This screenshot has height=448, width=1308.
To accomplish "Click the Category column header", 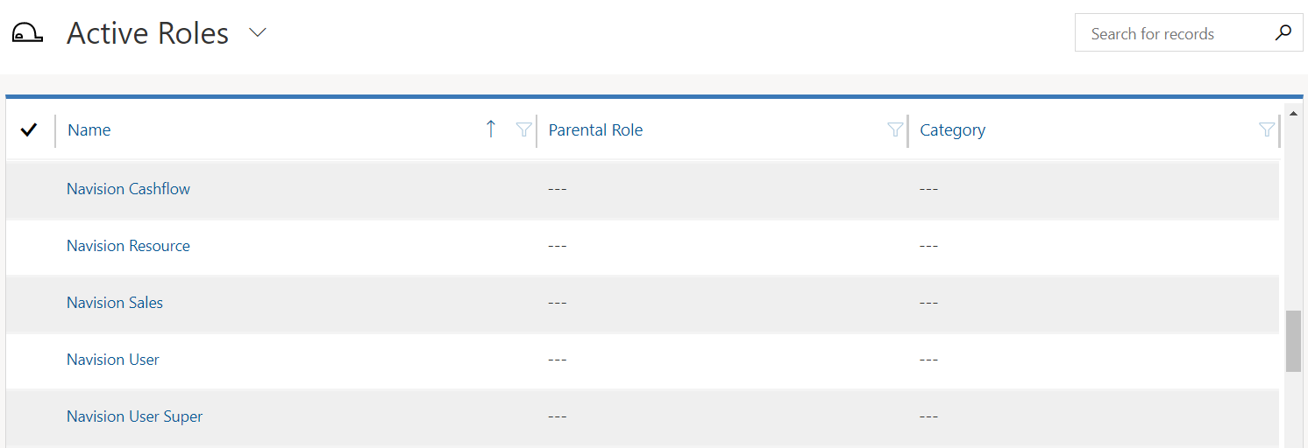I will pos(952,130).
